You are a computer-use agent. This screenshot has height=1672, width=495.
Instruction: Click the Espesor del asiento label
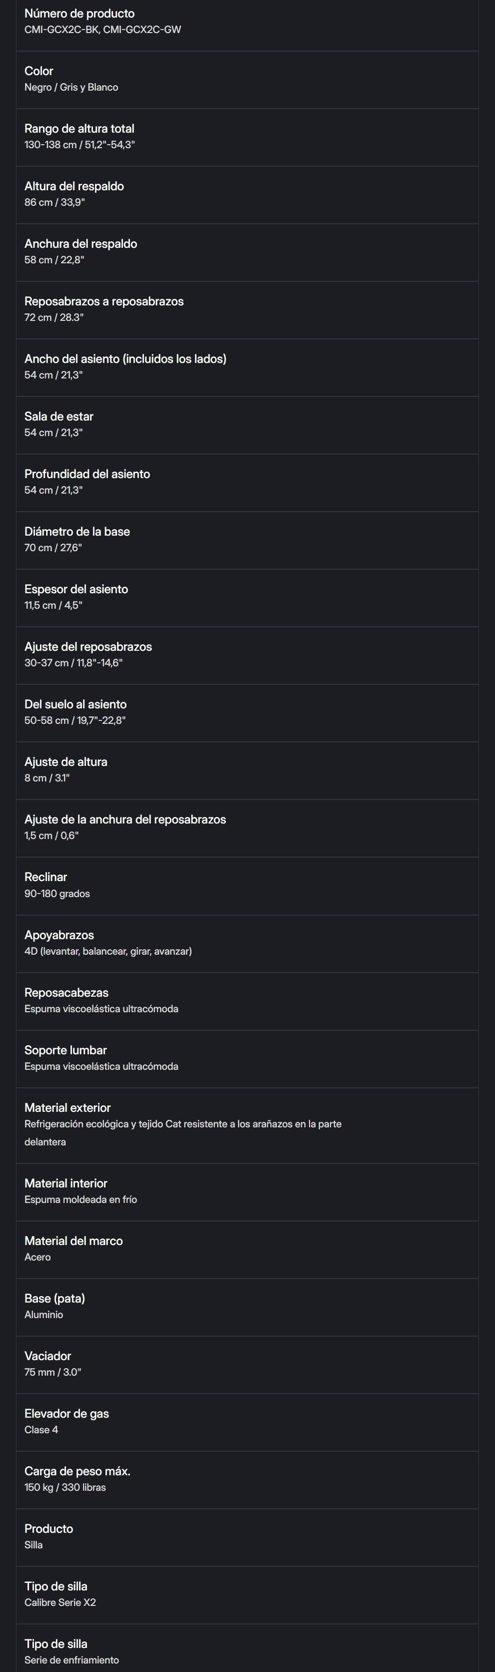coord(76,589)
